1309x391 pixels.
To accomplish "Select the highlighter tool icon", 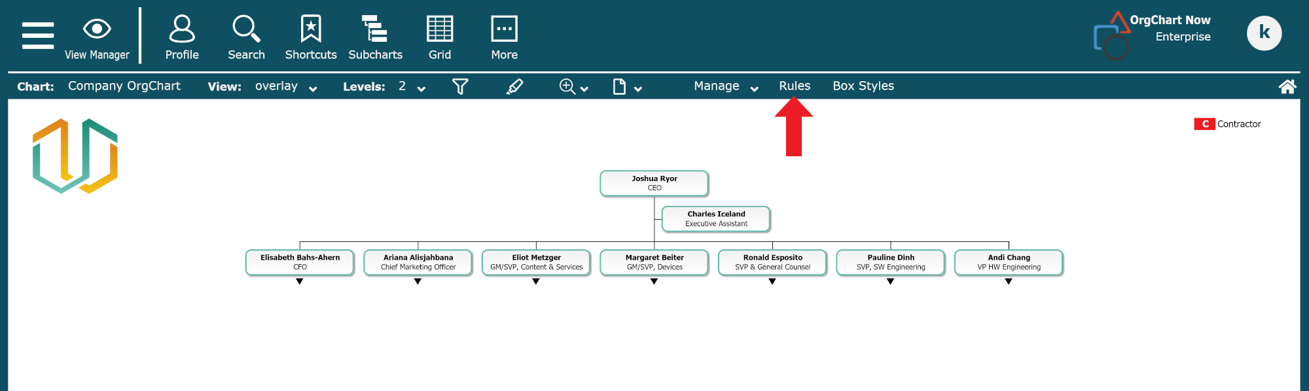I will [514, 86].
